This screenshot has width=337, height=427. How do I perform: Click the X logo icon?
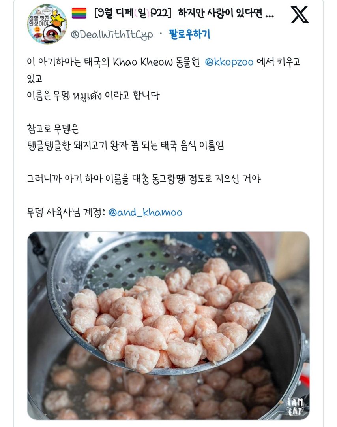coord(300,15)
